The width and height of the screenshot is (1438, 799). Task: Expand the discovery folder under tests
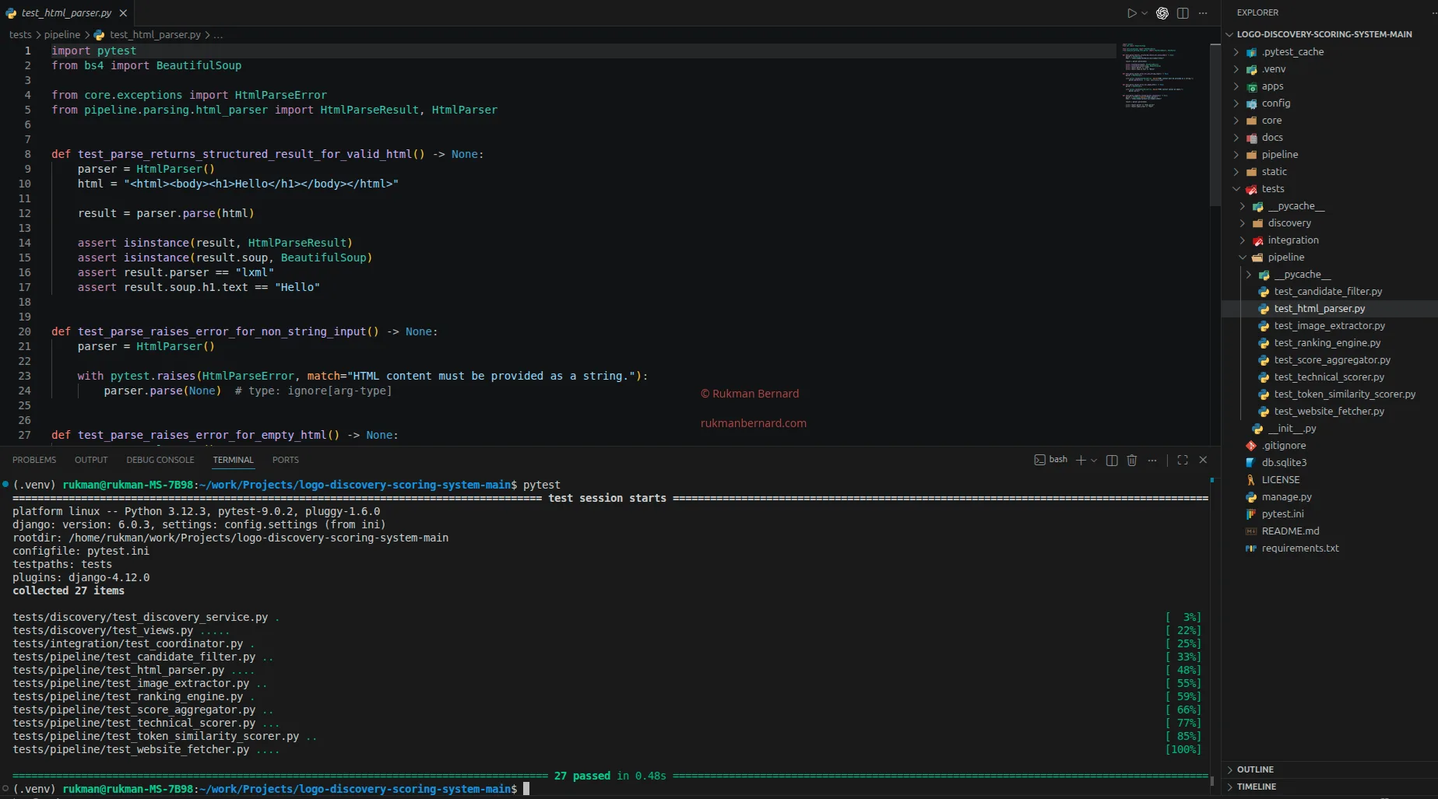coord(1330,223)
